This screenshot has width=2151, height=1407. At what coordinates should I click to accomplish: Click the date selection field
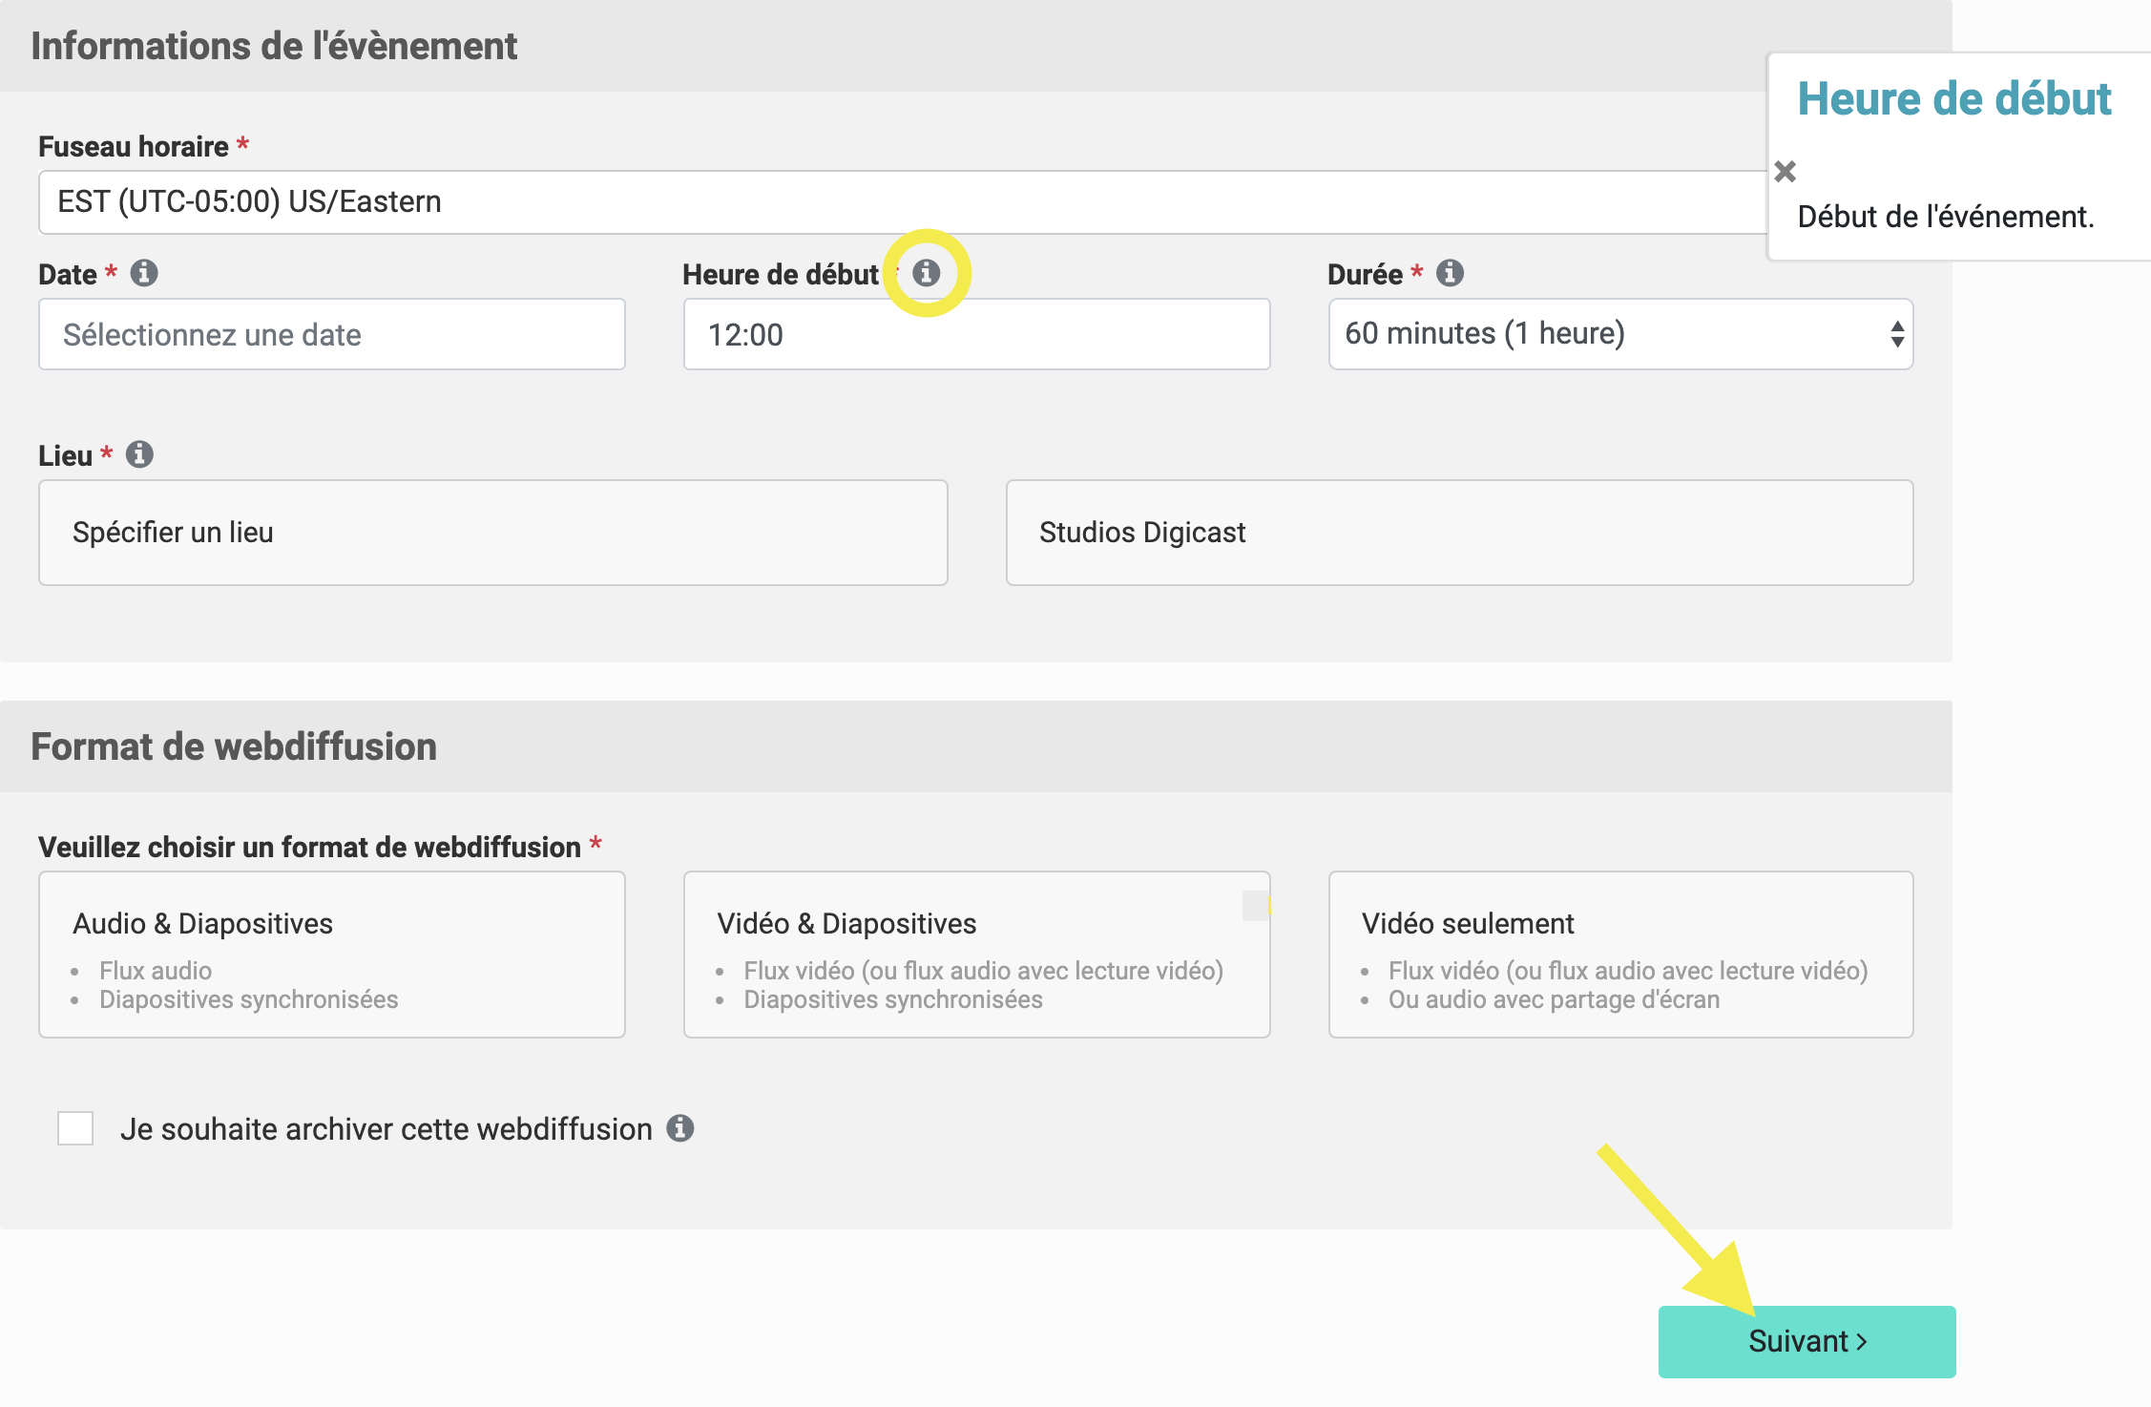[331, 335]
